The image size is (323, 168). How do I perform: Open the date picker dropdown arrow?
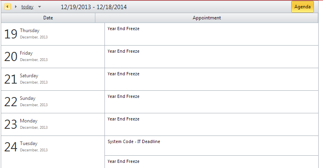click(39, 7)
